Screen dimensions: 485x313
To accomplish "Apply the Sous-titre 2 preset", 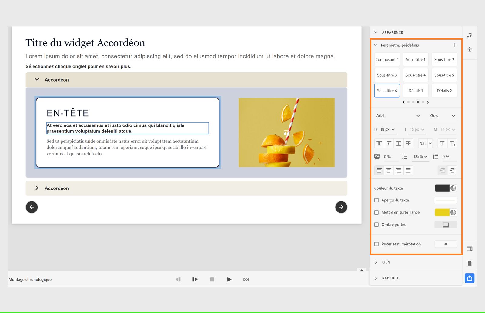I will click(444, 60).
